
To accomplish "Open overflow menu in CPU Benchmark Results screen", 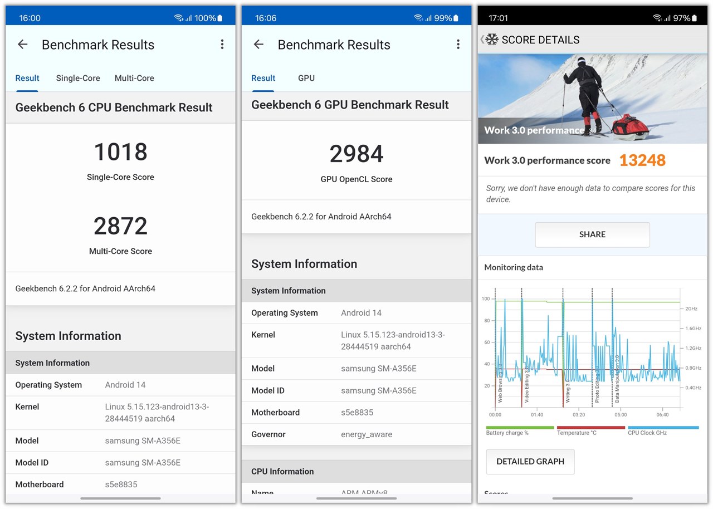I will 222,45.
